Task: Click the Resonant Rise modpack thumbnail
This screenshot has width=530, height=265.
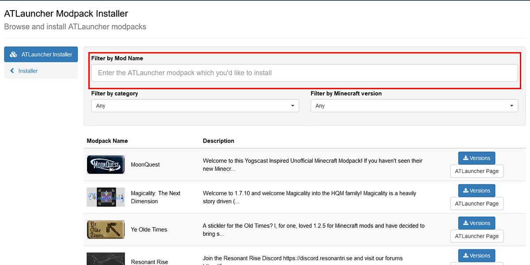Action: 106,259
